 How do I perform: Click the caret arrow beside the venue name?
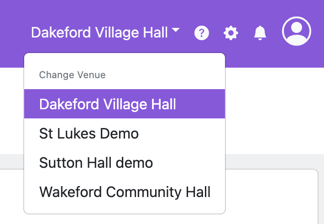click(x=176, y=31)
